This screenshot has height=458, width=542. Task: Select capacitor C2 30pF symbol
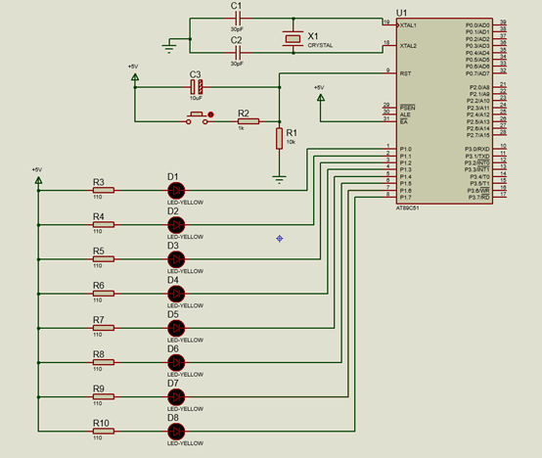click(x=238, y=53)
